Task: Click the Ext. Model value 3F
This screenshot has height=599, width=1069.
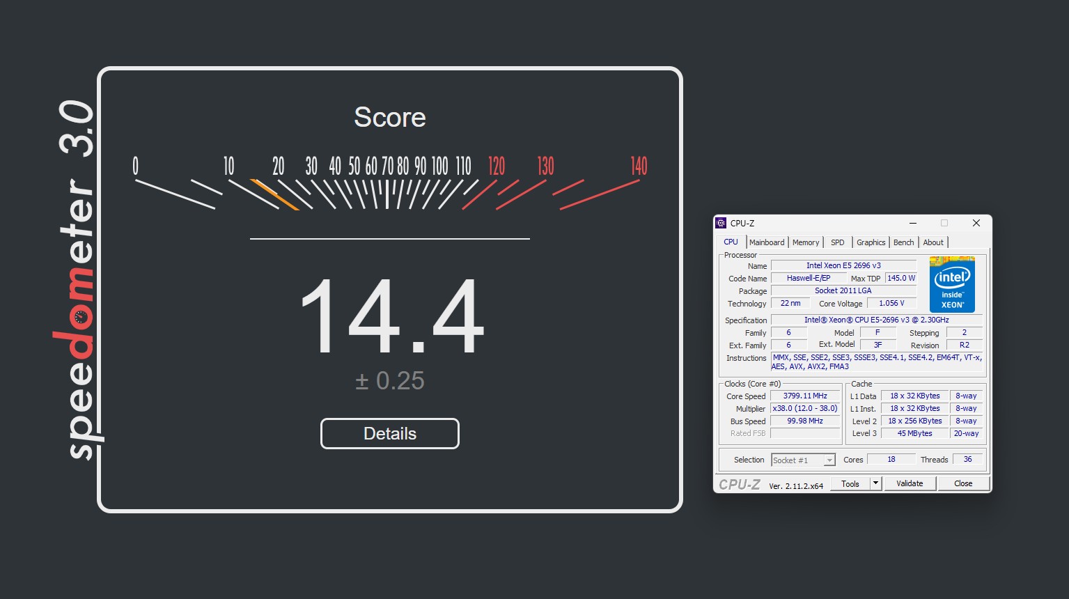Action: coord(878,345)
